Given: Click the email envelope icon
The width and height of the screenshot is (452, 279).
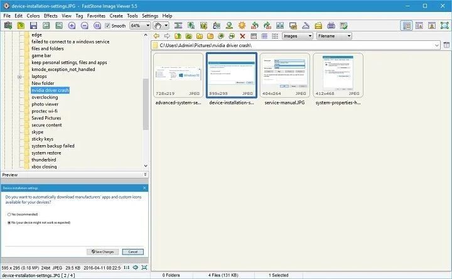Looking at the screenshot, I should click(318, 26).
